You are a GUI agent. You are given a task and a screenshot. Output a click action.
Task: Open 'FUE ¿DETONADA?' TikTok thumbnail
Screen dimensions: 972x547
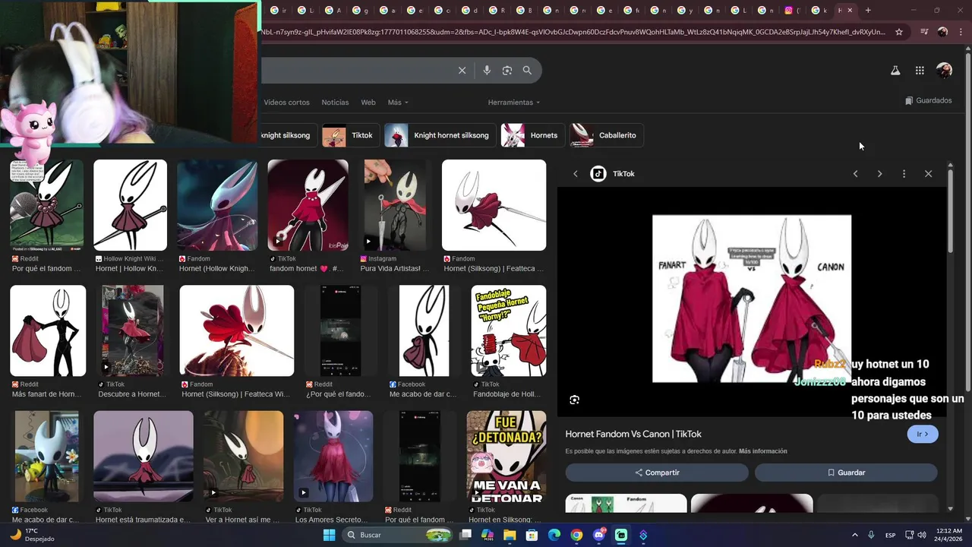tap(506, 456)
